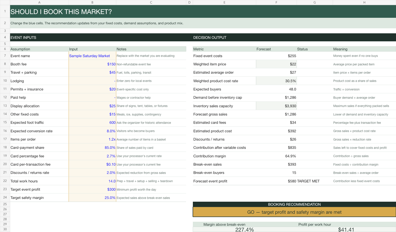Select column A header
The height and width of the screenshot is (232, 396).
(x=39, y=3)
